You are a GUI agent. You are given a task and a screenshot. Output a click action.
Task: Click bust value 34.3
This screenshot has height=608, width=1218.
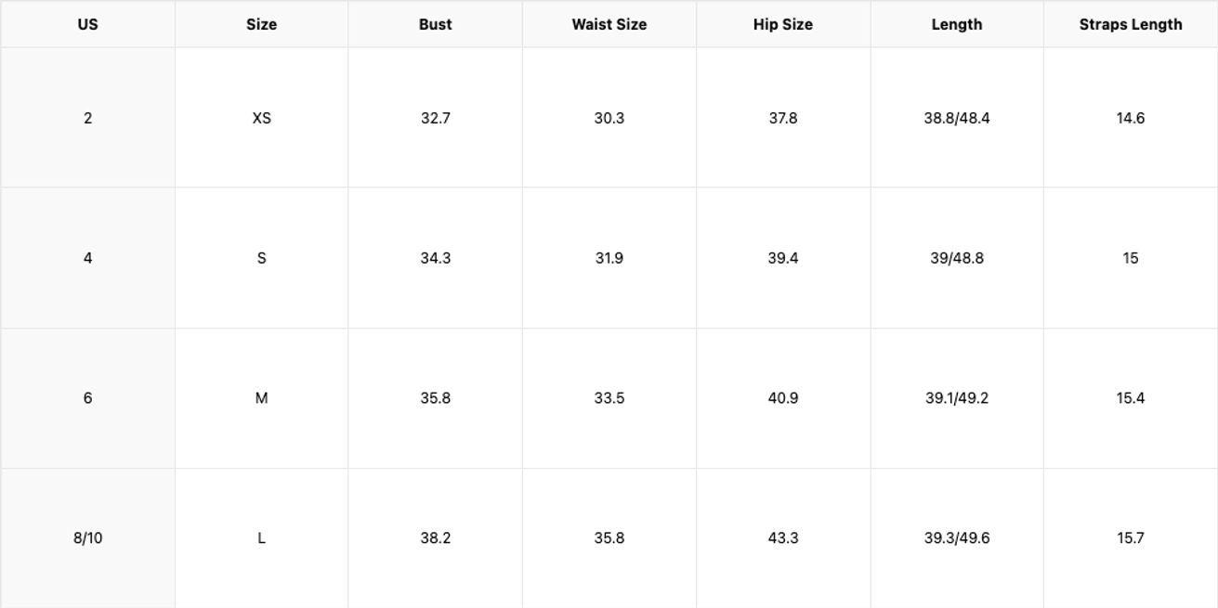point(435,258)
